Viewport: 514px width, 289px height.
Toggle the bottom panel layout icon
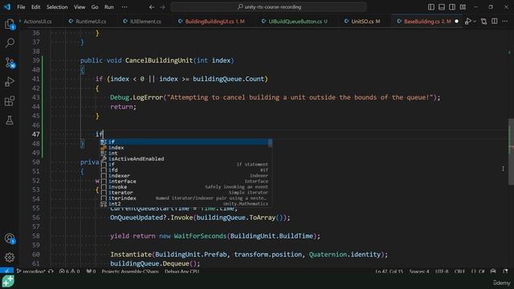coord(442,7)
